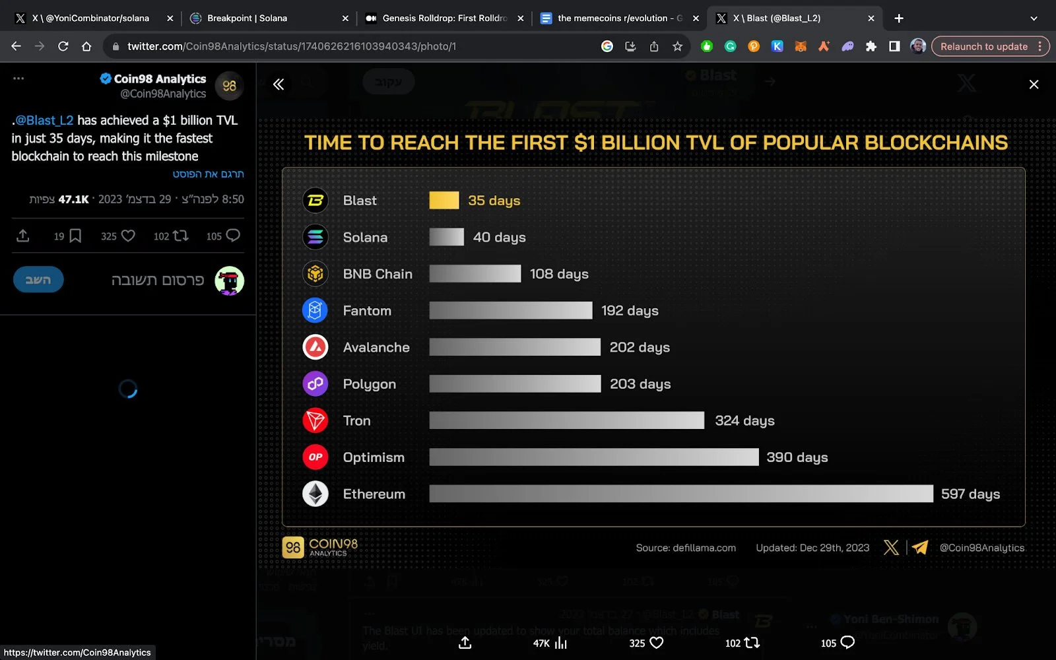Open the tab search dropdown arrow

pos(1034,18)
